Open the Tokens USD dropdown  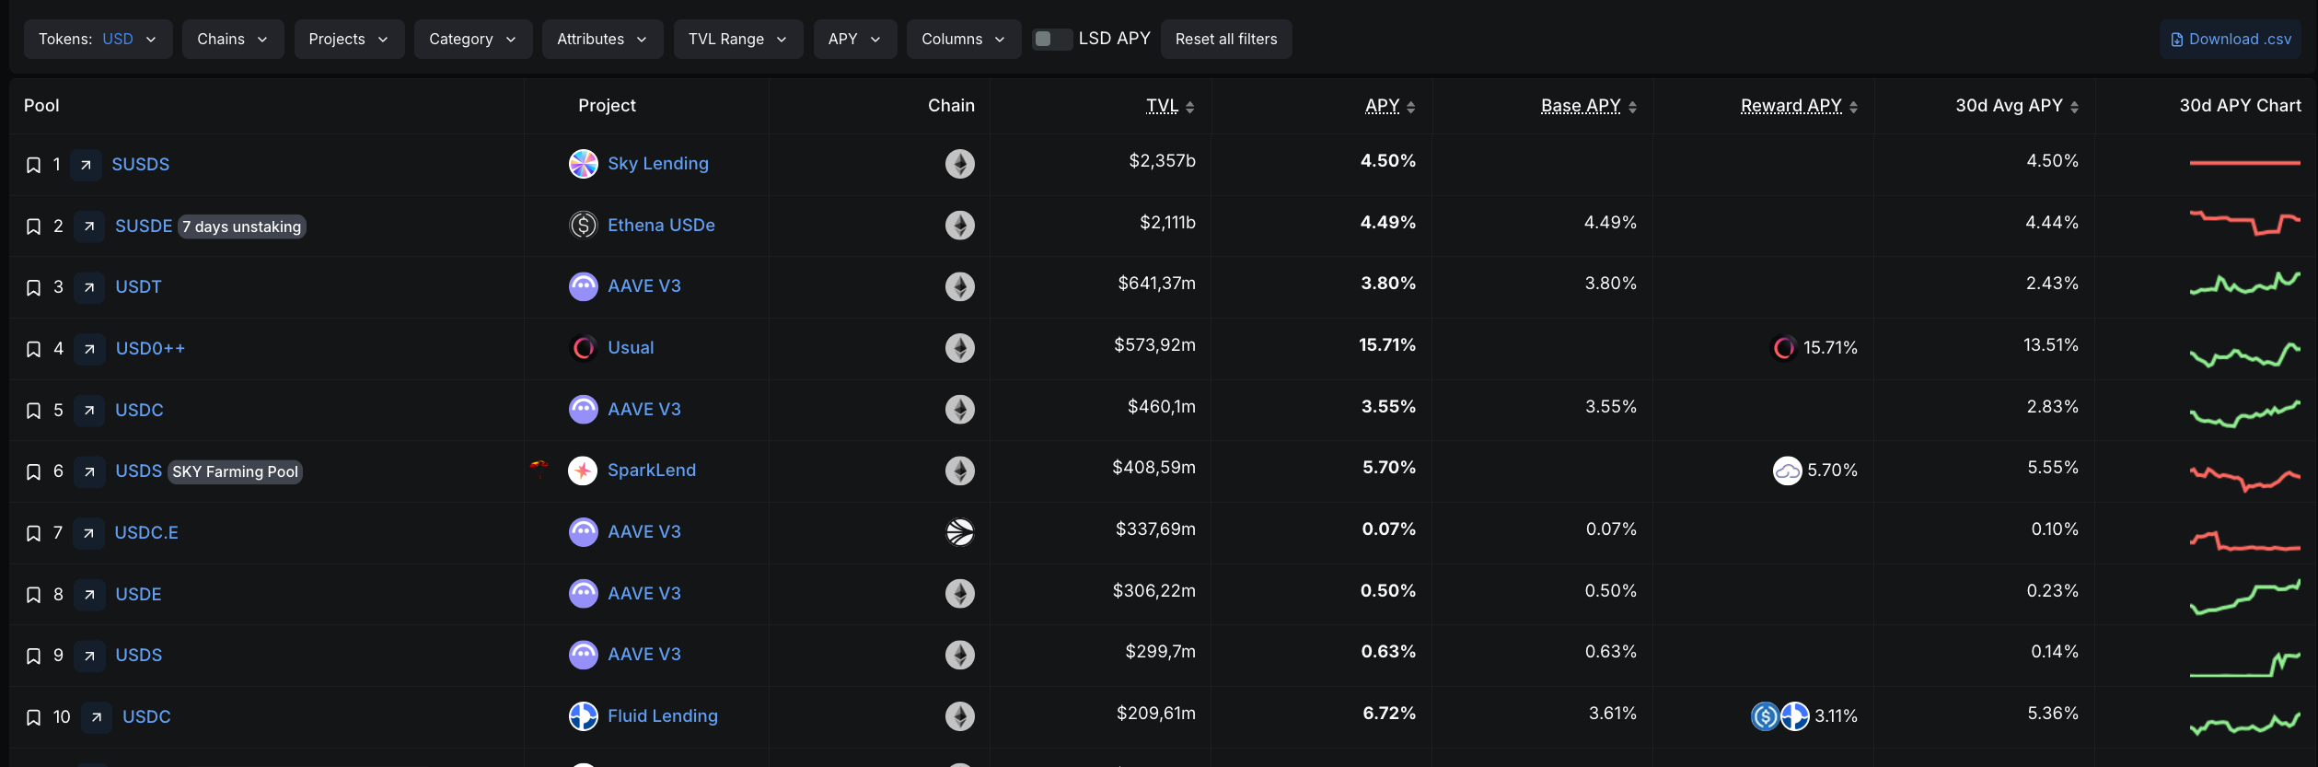click(99, 39)
